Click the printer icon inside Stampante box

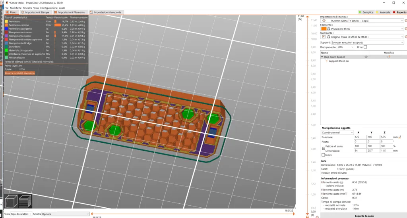[x=324, y=37]
